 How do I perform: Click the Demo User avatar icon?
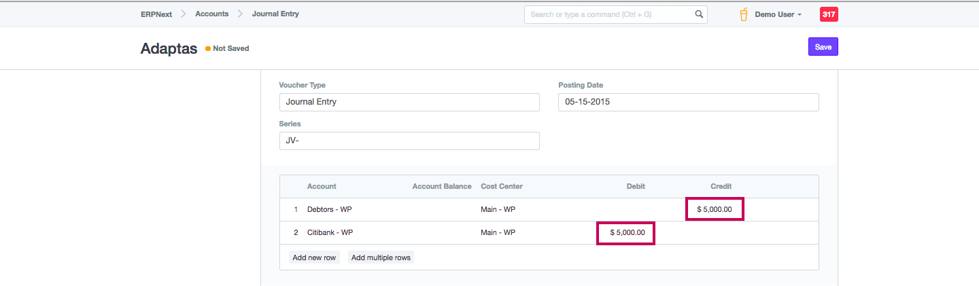[744, 14]
